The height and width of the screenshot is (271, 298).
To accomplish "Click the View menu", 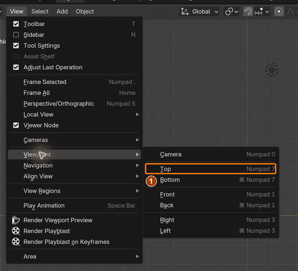I will (x=17, y=12).
